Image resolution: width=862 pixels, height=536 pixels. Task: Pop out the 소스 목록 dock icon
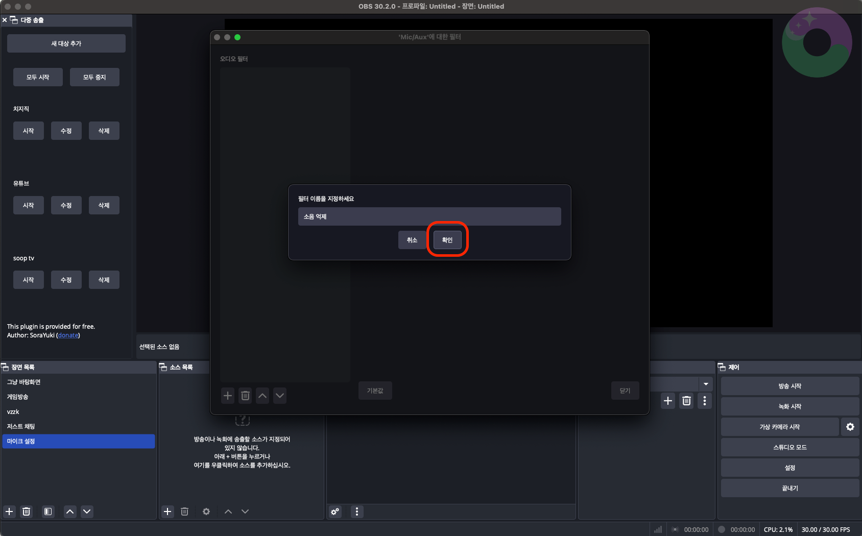pyautogui.click(x=163, y=367)
